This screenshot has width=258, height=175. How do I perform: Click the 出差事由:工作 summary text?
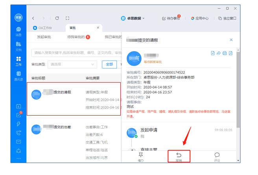click(x=97, y=127)
